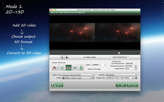The width and height of the screenshot is (164, 102).
Task: Click the Back button
Action: pyautogui.click(x=121, y=85)
